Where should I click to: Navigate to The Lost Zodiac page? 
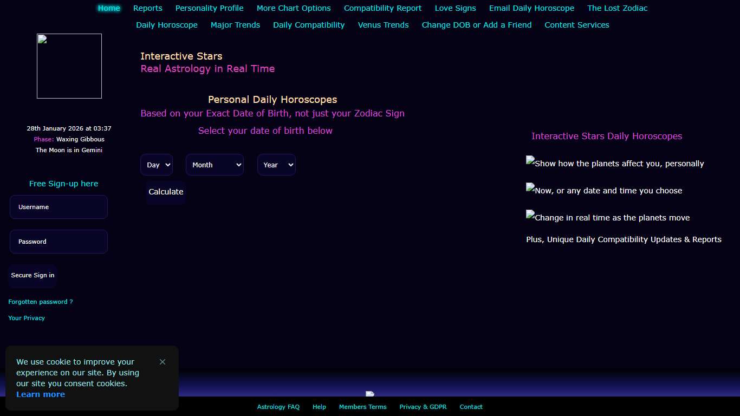click(x=617, y=8)
